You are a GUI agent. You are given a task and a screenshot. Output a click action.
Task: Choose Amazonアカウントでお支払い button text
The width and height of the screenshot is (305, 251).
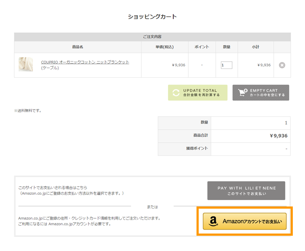click(252, 221)
